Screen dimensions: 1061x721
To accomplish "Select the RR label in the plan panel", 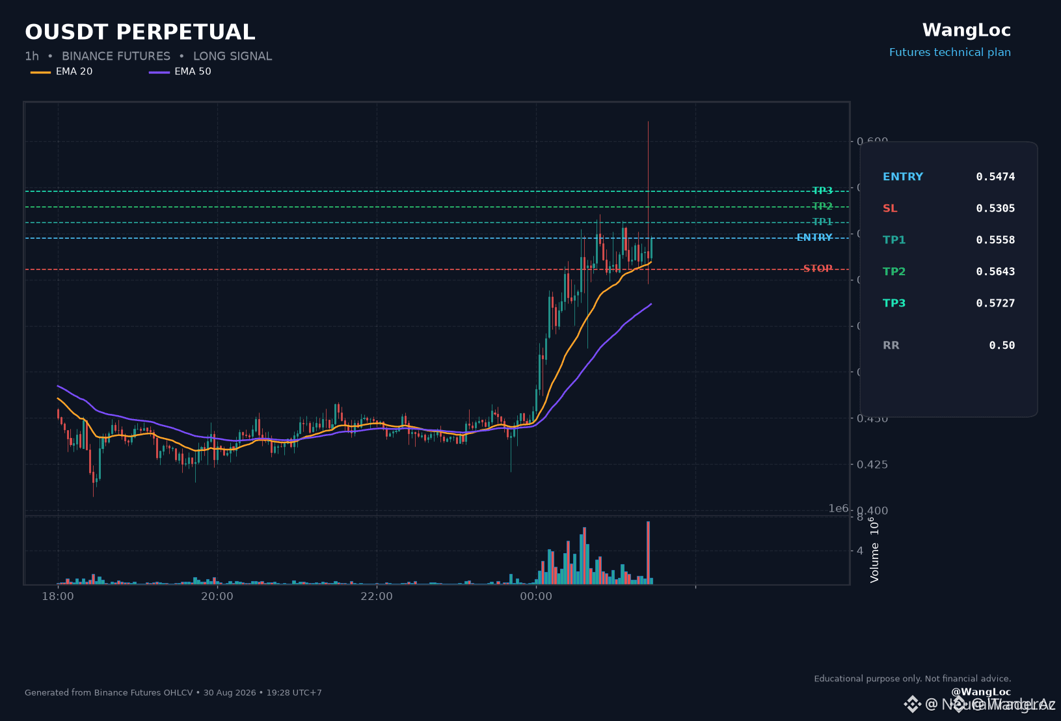I will tap(891, 346).
